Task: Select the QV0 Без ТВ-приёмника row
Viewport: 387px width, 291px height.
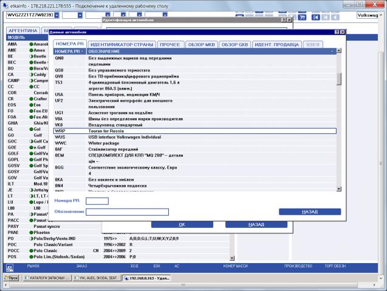Action: click(x=195, y=76)
